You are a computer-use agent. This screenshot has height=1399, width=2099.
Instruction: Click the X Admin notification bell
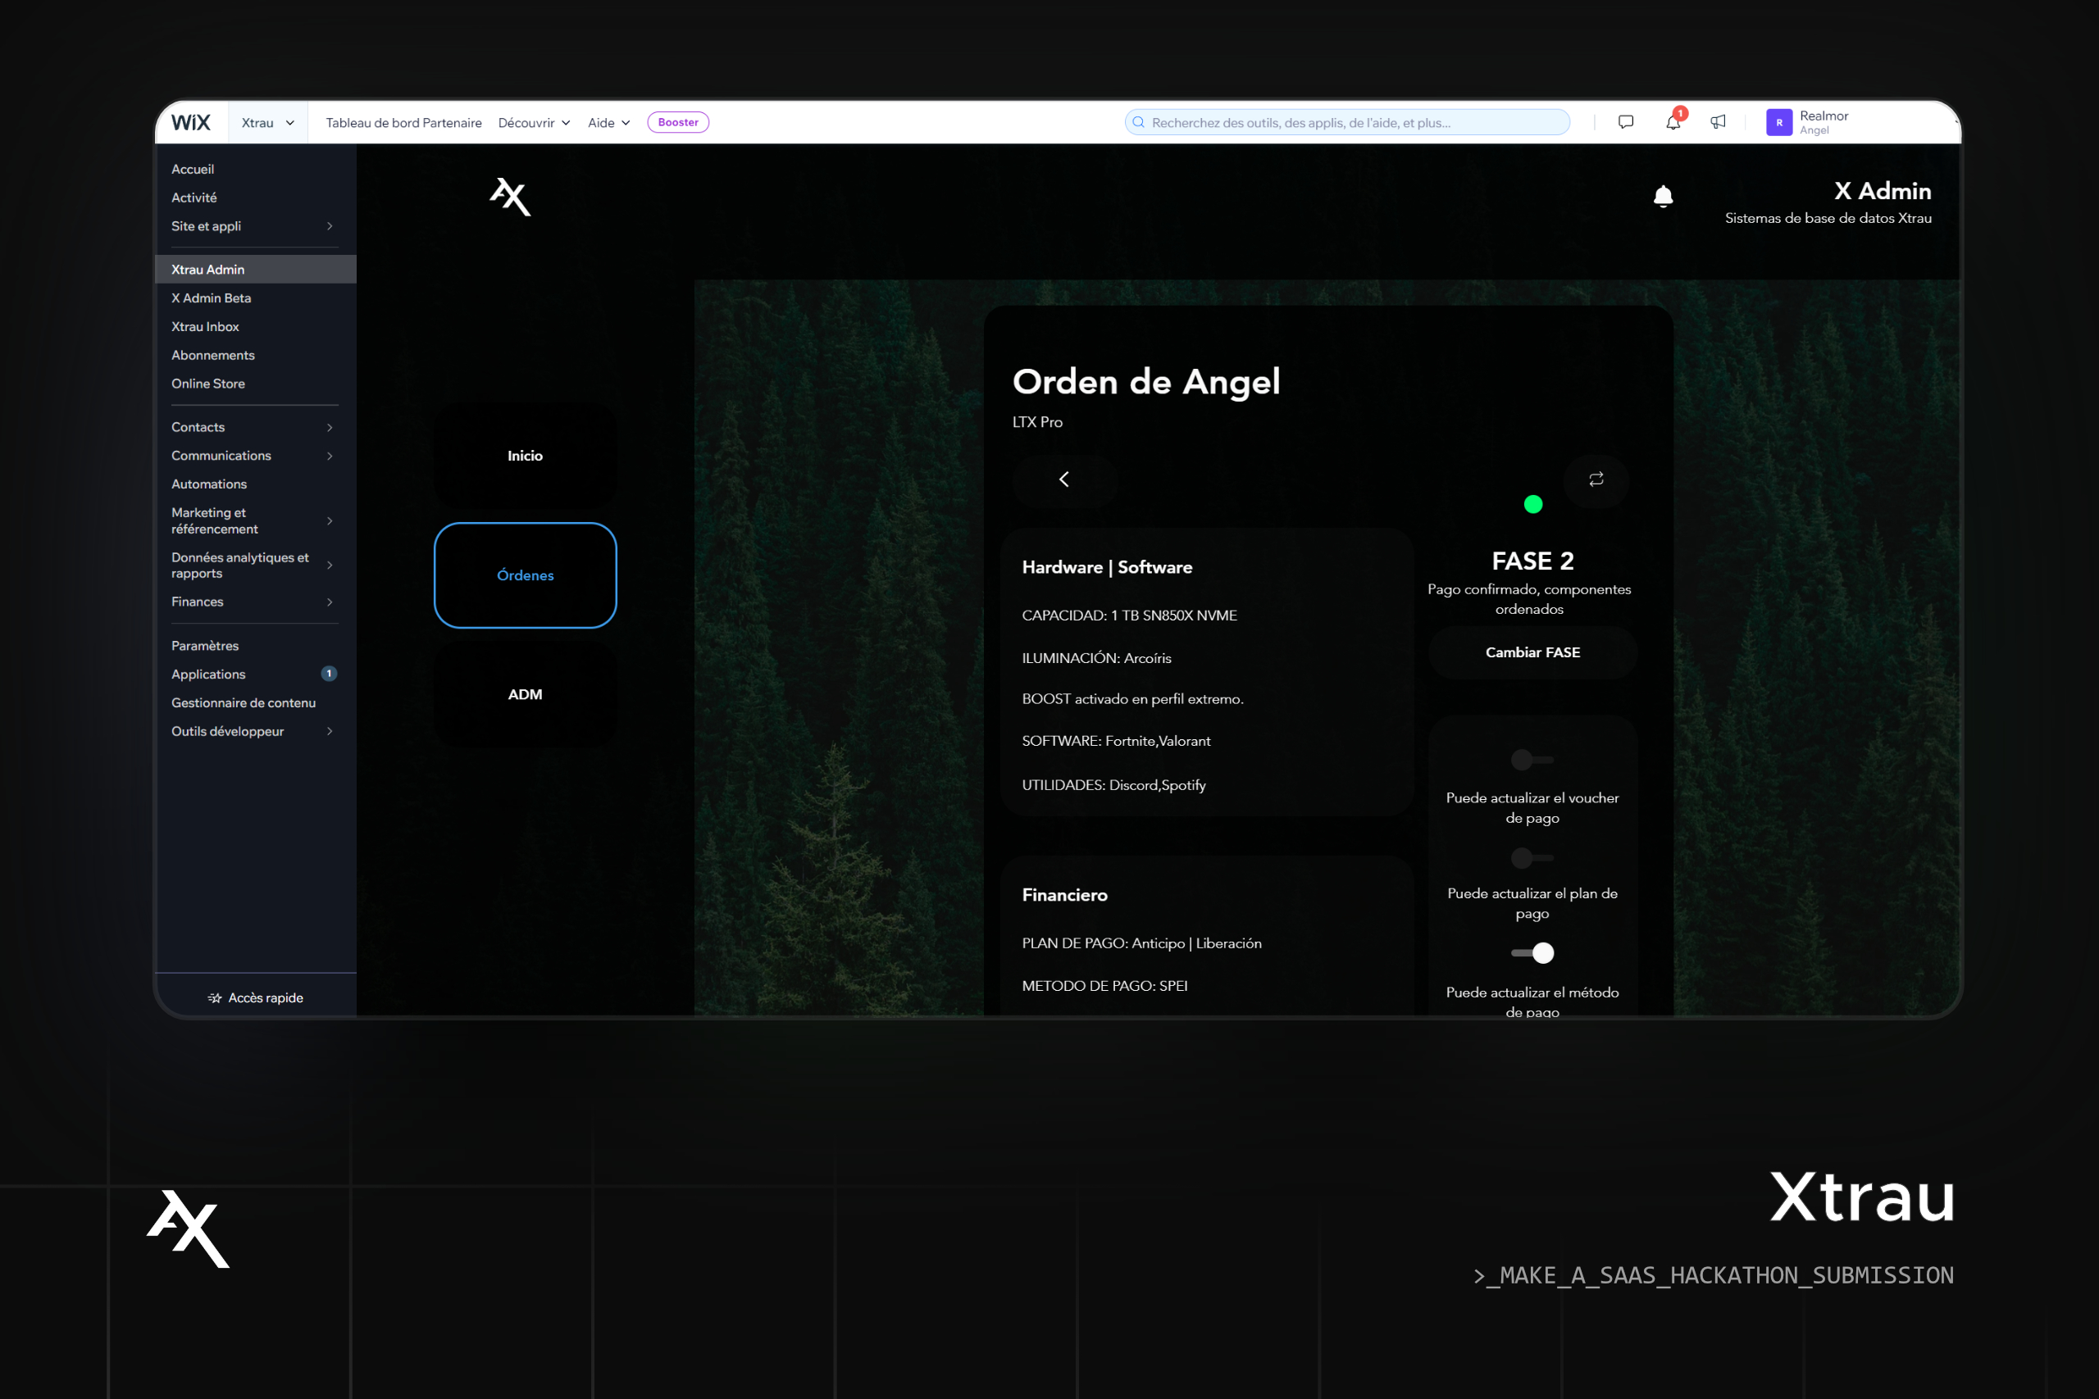(1663, 197)
